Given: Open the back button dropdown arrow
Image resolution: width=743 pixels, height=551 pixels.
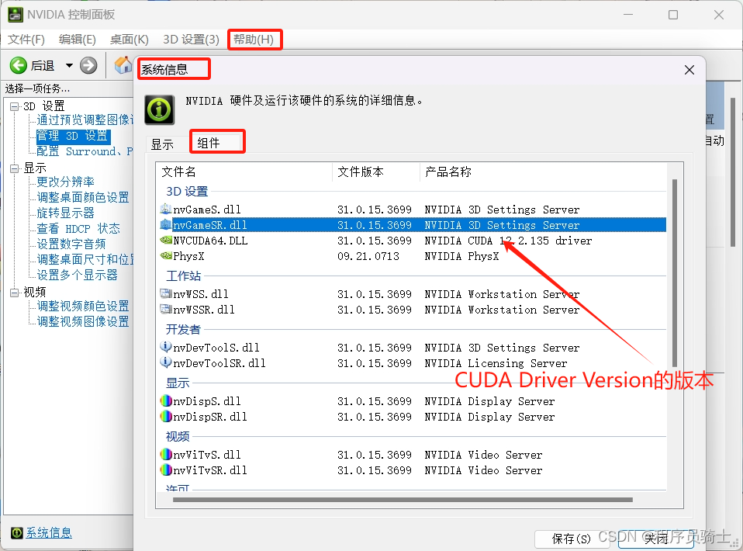Looking at the screenshot, I should [68, 65].
